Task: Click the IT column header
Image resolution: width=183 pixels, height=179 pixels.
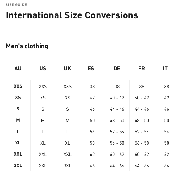Action: tap(165, 69)
